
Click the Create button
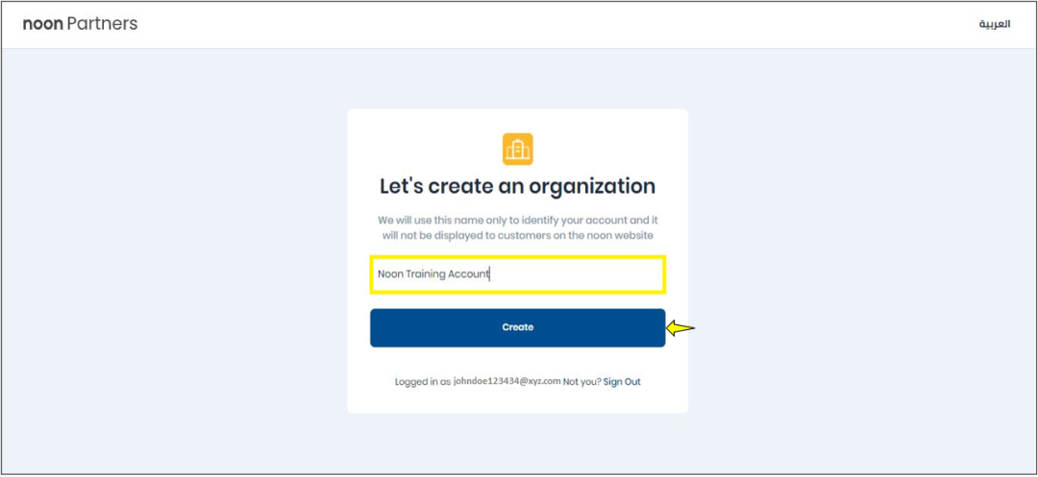tap(518, 327)
